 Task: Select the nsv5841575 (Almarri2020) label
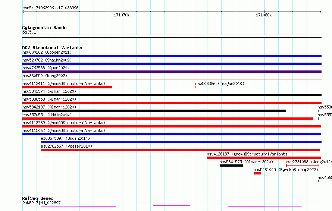[x=246, y=162]
